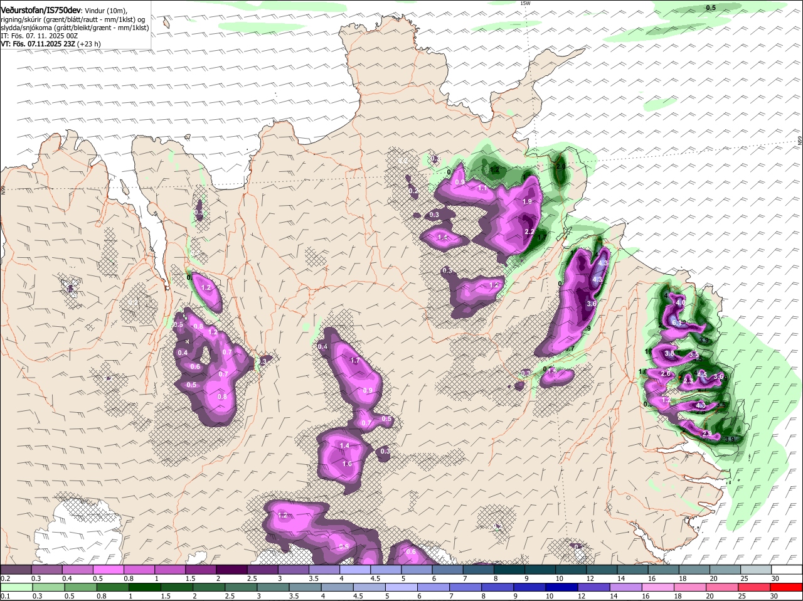Pick the navy blue rain swatch labeled 10

pos(562,587)
